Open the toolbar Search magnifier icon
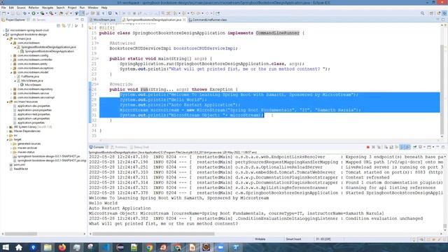The height and width of the screenshot is (252, 448). click(x=422, y=13)
